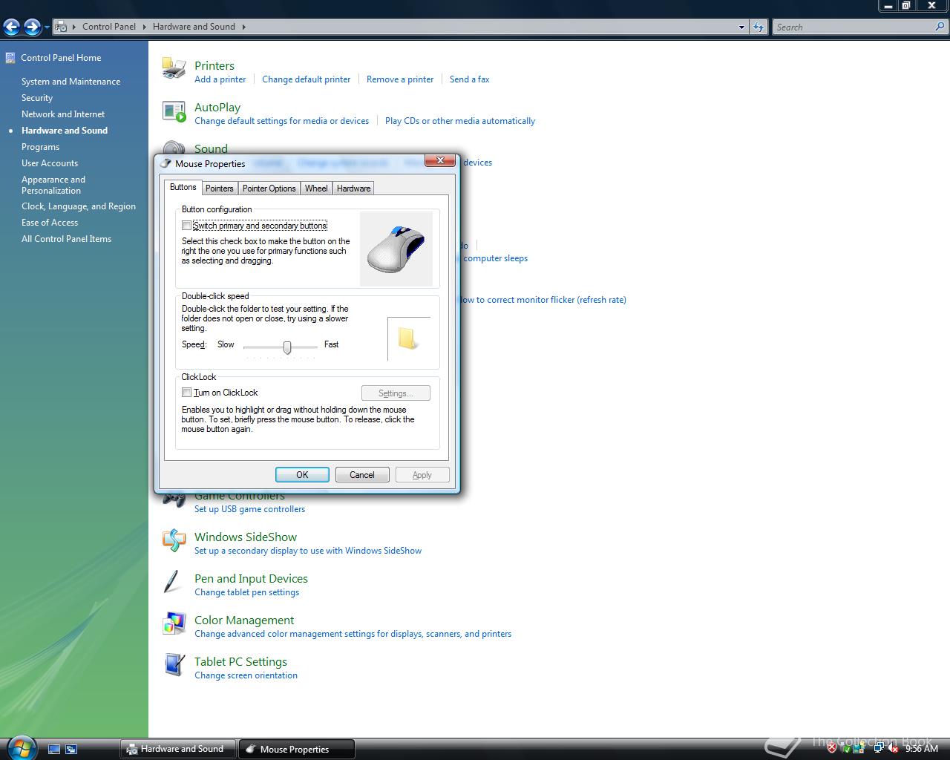
Task: Click the Apply button in Mouse Properties
Action: [422, 475]
